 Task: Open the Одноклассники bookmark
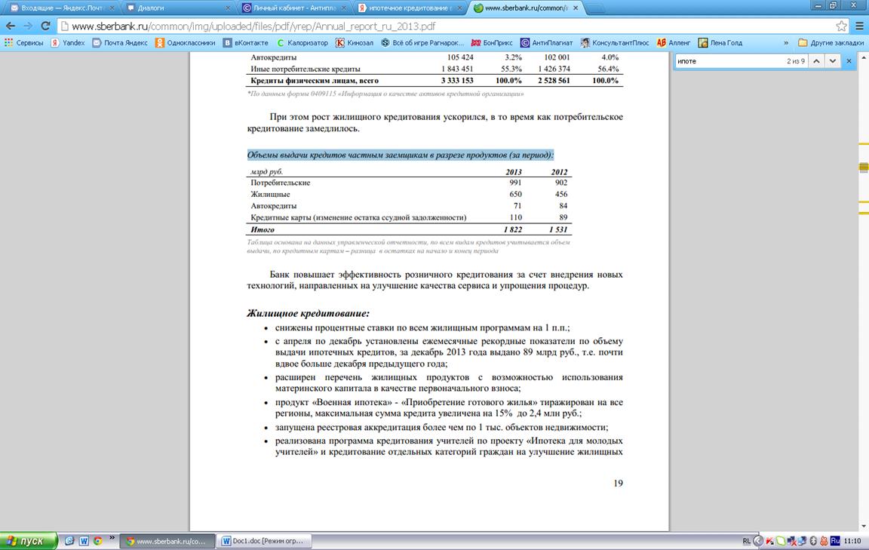(185, 43)
